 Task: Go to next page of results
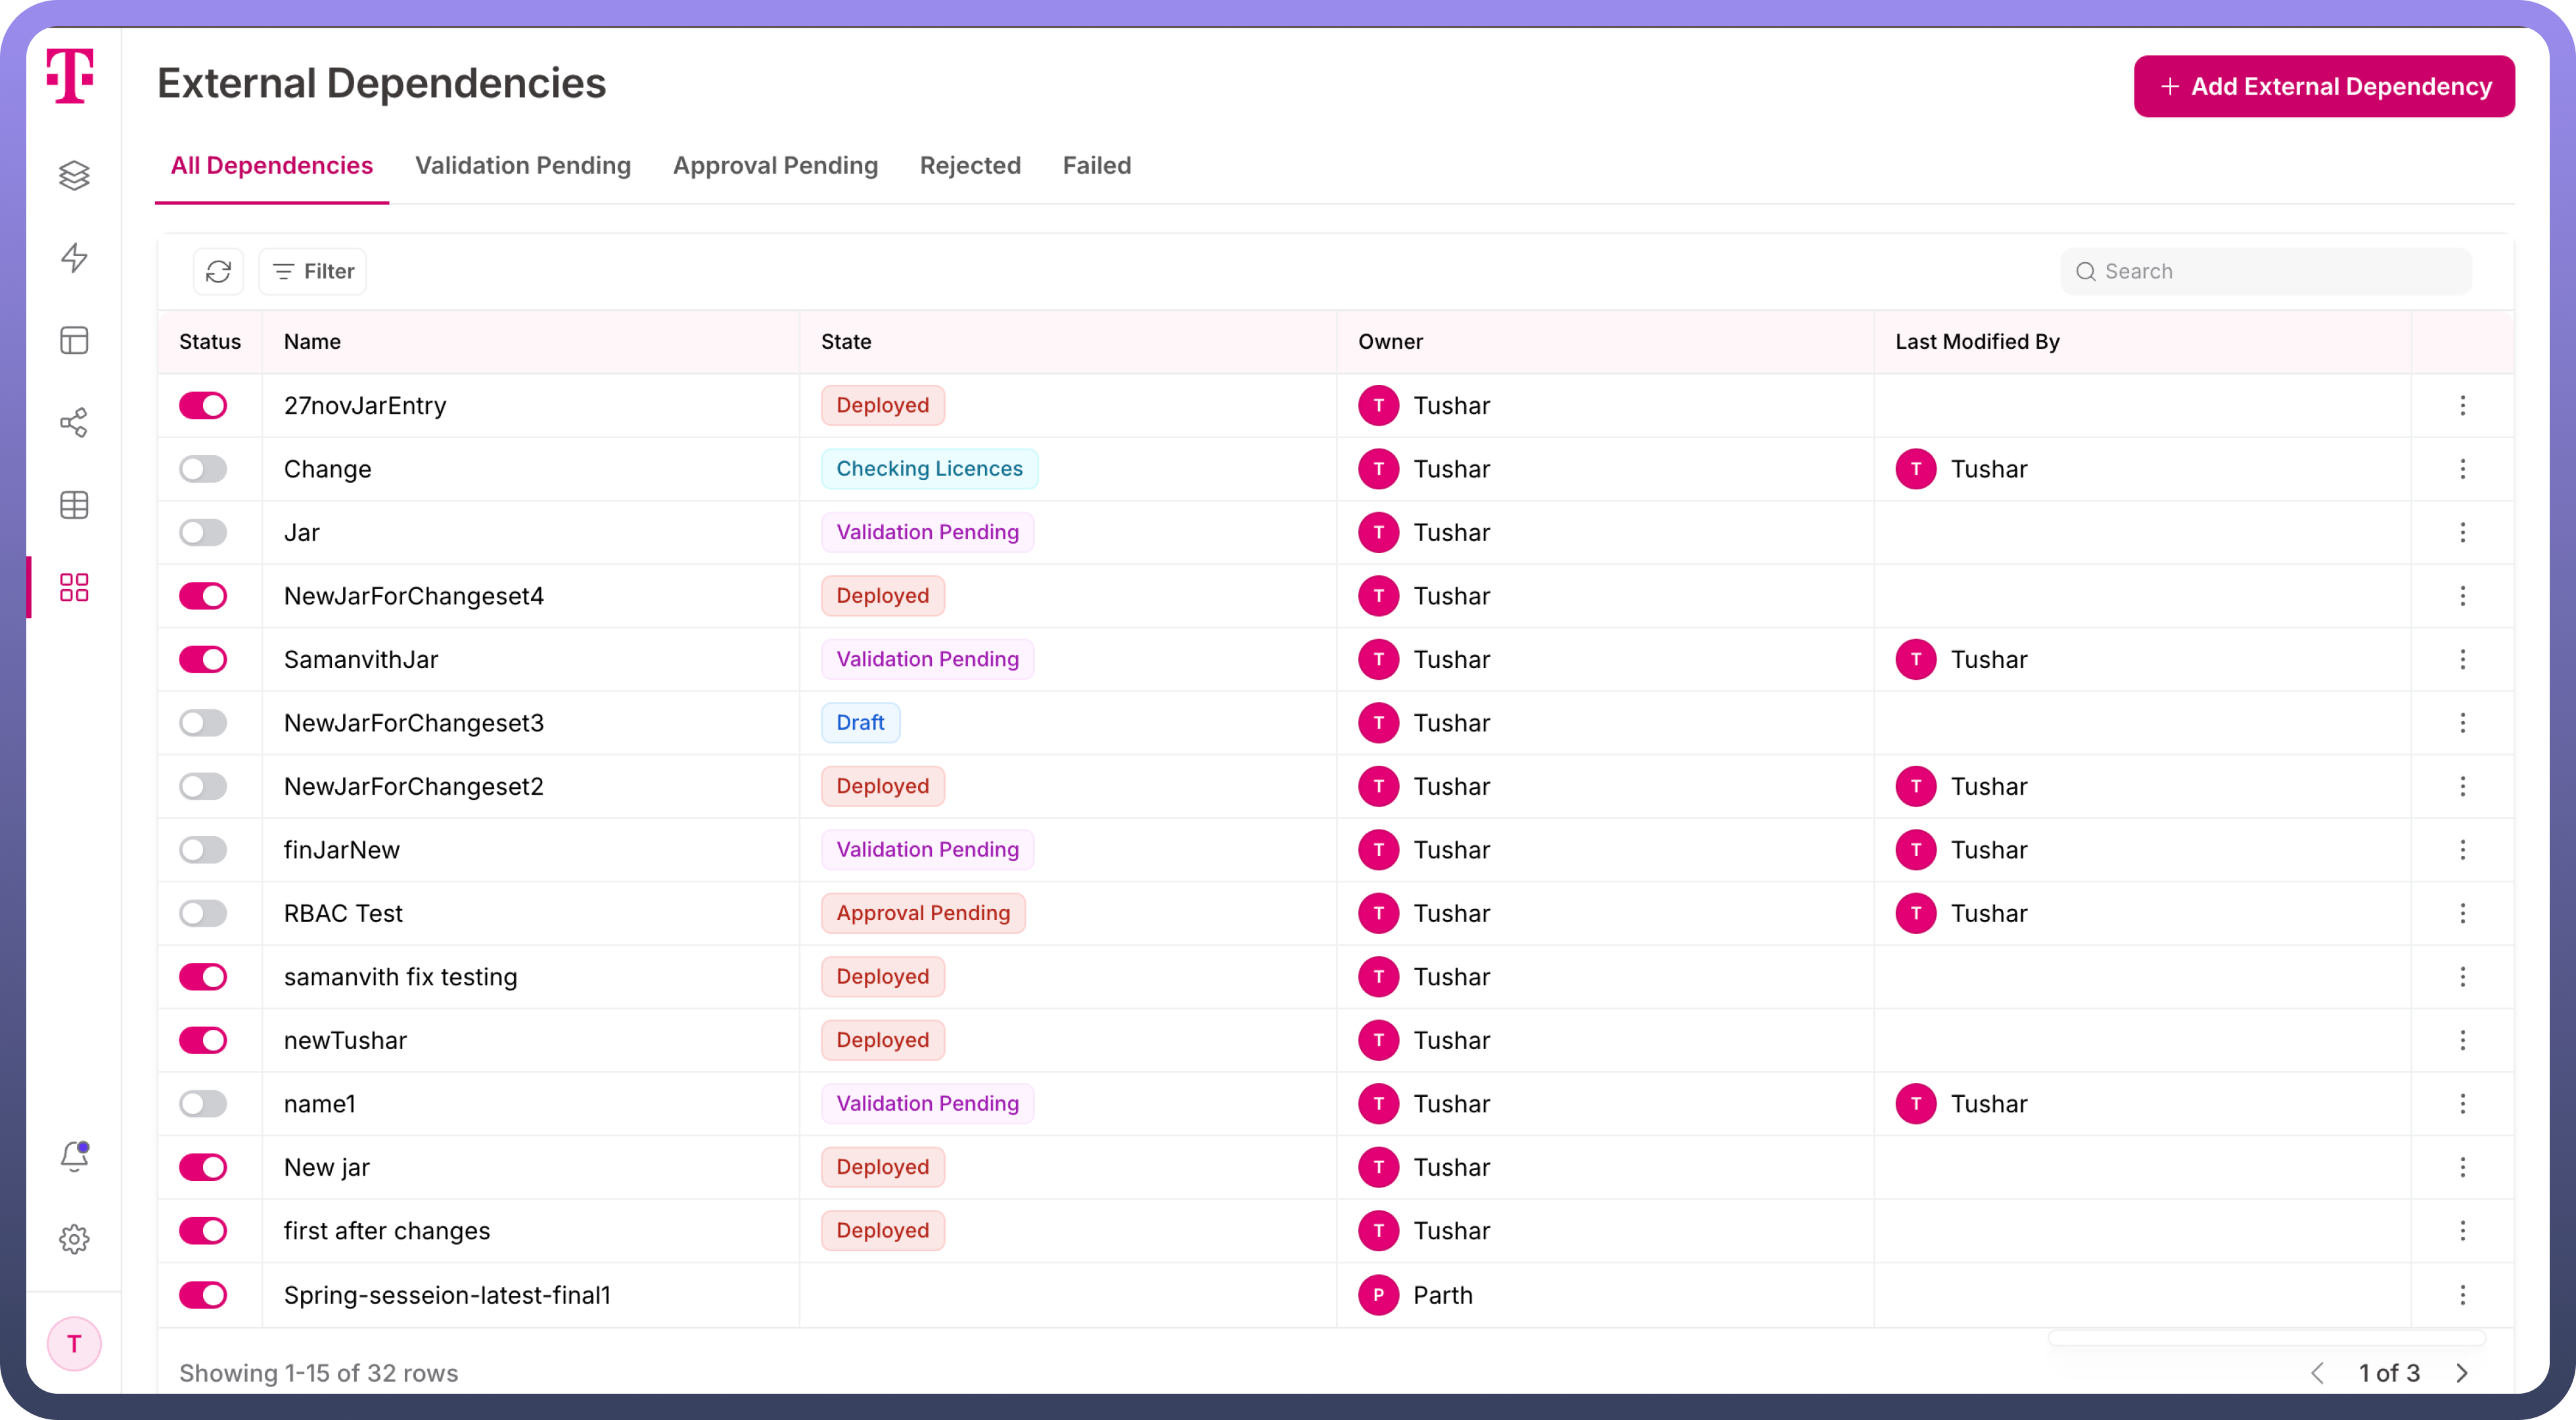click(x=2462, y=1373)
